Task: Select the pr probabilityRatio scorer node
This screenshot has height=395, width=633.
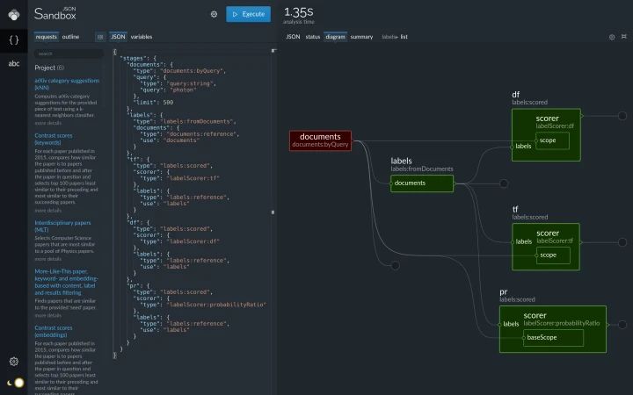Action: (553, 329)
